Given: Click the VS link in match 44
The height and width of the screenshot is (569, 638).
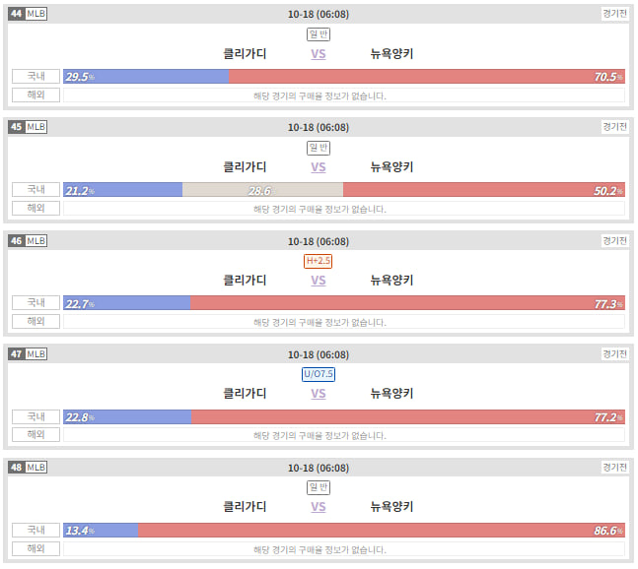Looking at the screenshot, I should [x=319, y=54].
